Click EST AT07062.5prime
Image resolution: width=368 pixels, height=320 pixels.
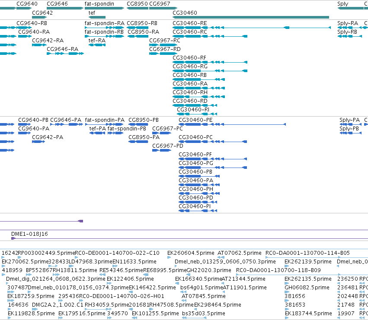240,253
